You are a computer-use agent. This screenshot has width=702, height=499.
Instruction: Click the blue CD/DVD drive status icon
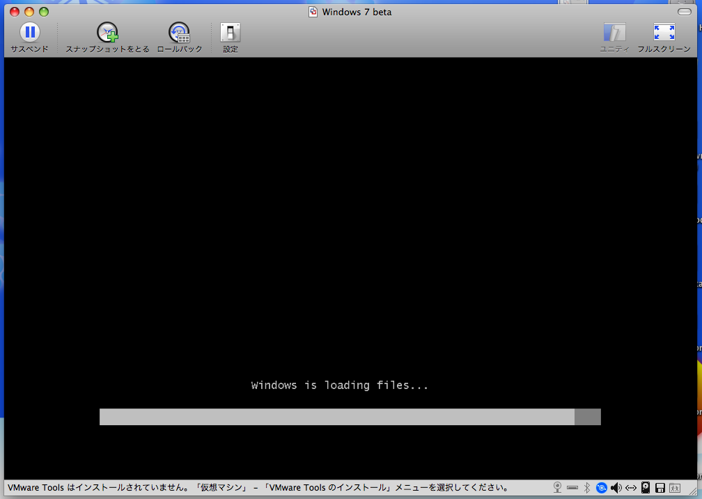point(602,487)
